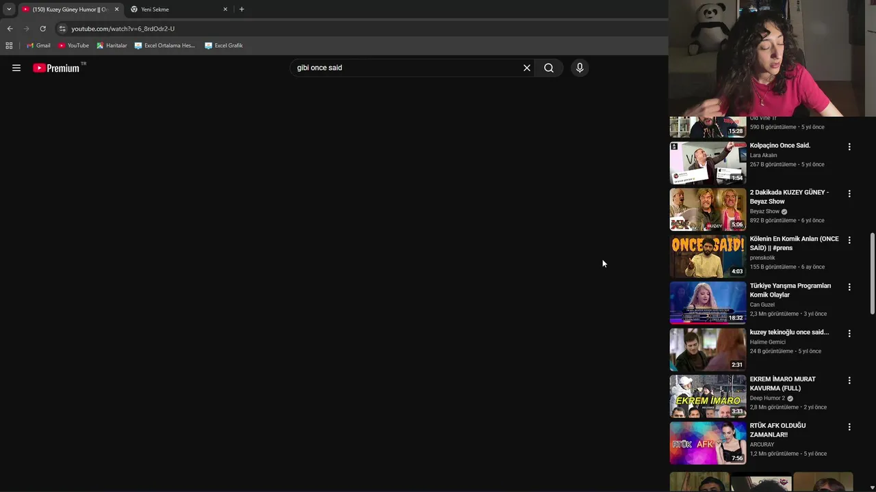Click the address bar URL
The width and height of the screenshot is (876, 492).
(123, 29)
